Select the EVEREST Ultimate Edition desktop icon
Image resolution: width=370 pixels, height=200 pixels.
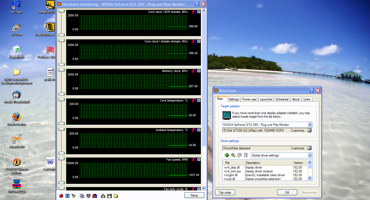click(17, 166)
